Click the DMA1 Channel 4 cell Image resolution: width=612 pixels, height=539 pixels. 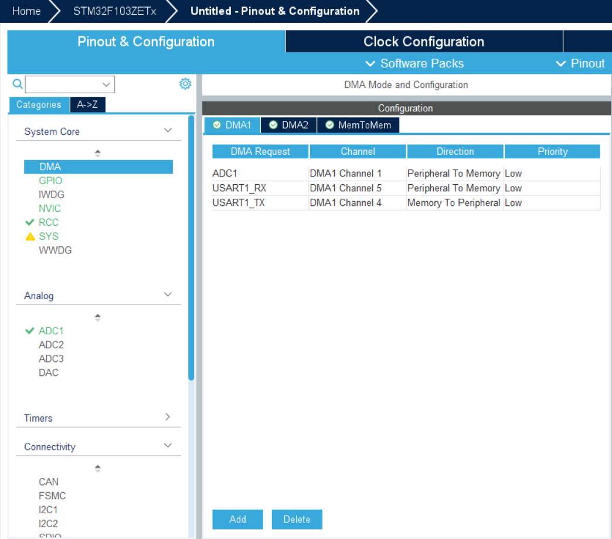pyautogui.click(x=357, y=203)
